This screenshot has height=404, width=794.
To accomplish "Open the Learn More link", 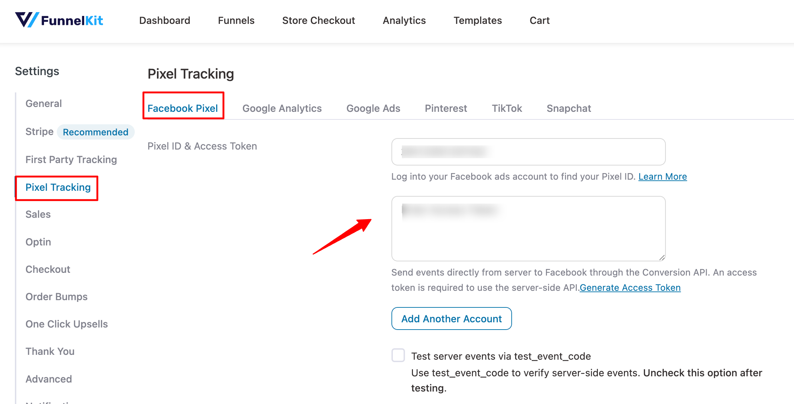I will click(x=662, y=177).
